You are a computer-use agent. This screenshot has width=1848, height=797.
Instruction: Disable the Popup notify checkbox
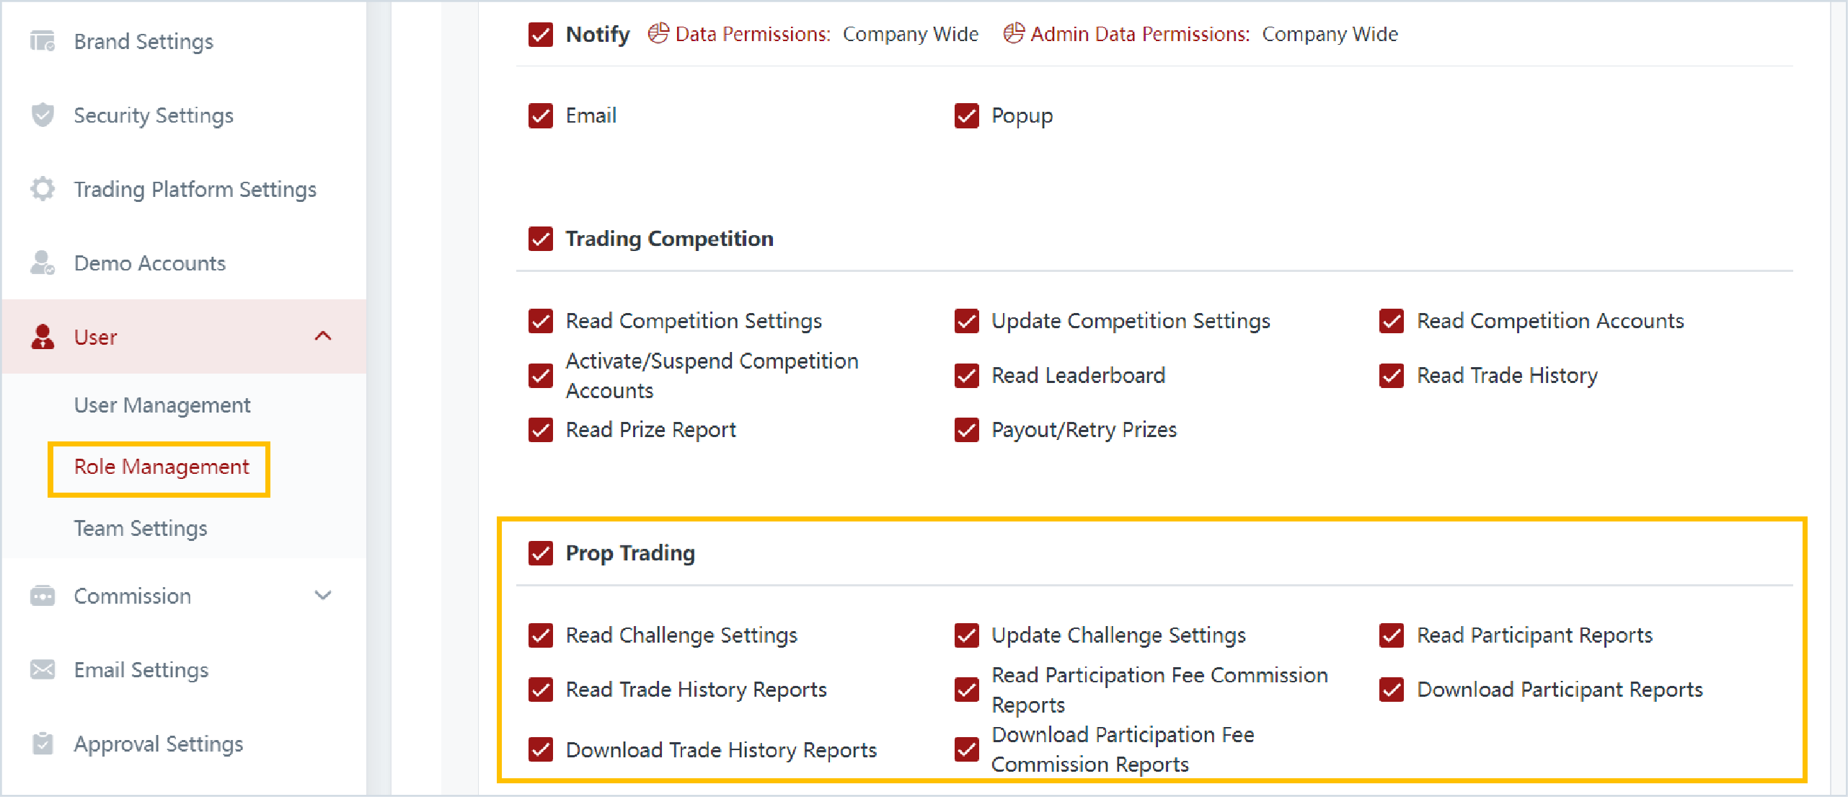[966, 115]
